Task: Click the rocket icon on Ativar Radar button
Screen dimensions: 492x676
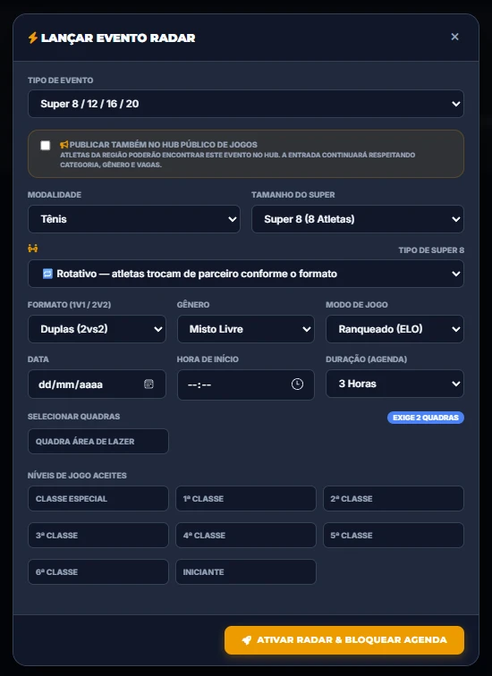Action: click(x=247, y=640)
